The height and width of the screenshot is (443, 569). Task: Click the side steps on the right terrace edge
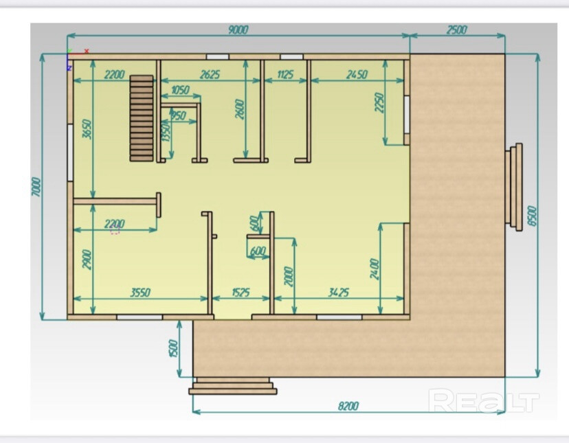click(x=514, y=186)
